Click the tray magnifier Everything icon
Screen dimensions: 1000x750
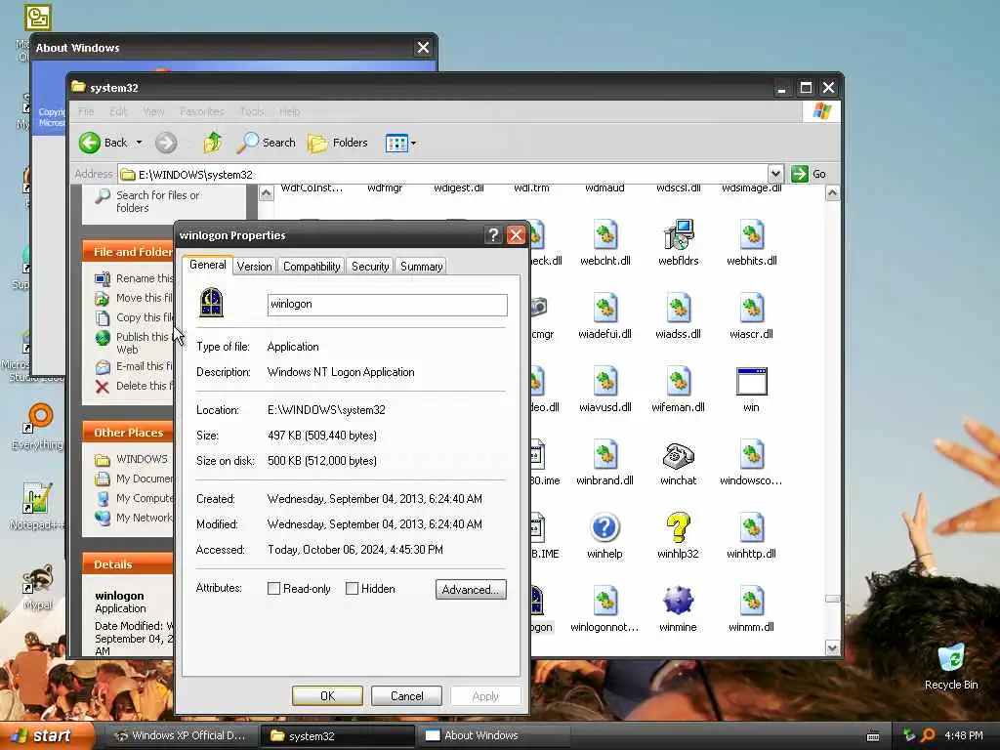pyautogui.click(x=928, y=736)
